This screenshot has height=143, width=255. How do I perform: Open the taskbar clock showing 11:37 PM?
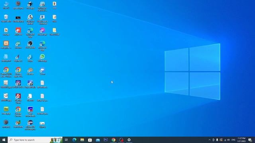(x=241, y=140)
